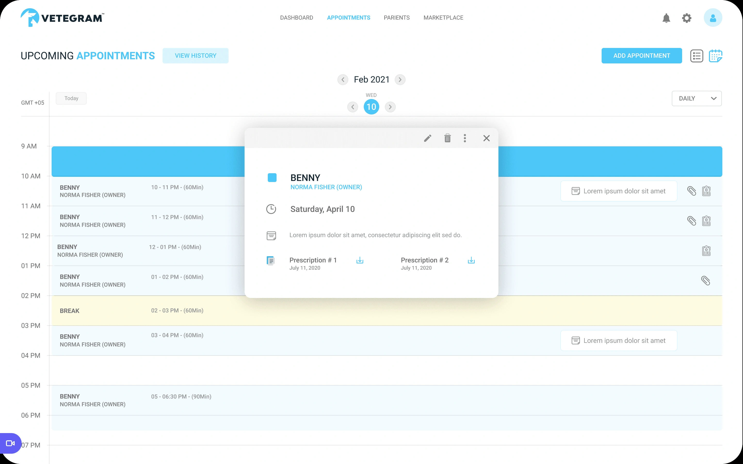
Task: Click Prescription # 2 title
Action: [424, 260]
